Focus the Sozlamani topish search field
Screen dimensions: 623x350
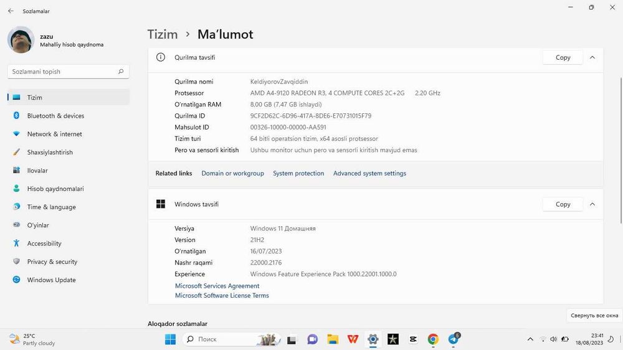pos(69,72)
